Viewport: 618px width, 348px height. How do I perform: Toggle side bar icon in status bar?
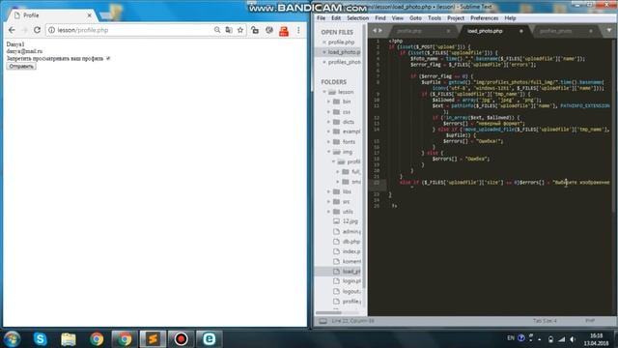[x=323, y=321]
